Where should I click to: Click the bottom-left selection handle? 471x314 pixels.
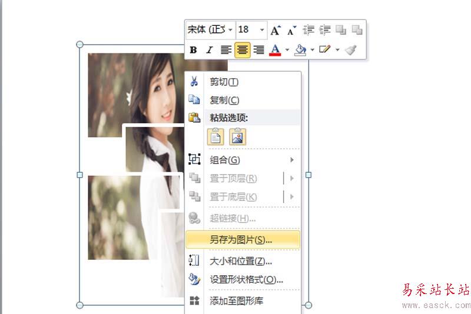79,305
